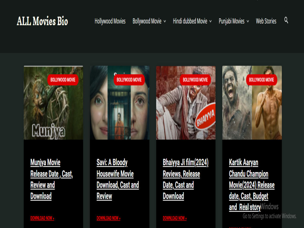This screenshot has height=228, width=304.
Task: Click Bollywood Movie badge on Chandu Champion card
Action: click(261, 80)
